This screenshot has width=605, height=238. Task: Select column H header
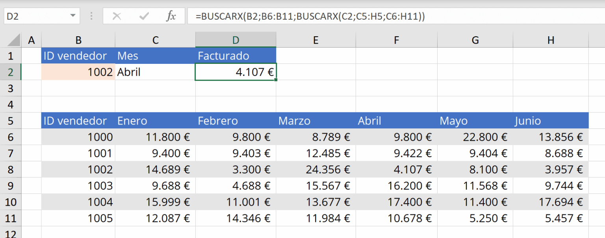pyautogui.click(x=551, y=39)
